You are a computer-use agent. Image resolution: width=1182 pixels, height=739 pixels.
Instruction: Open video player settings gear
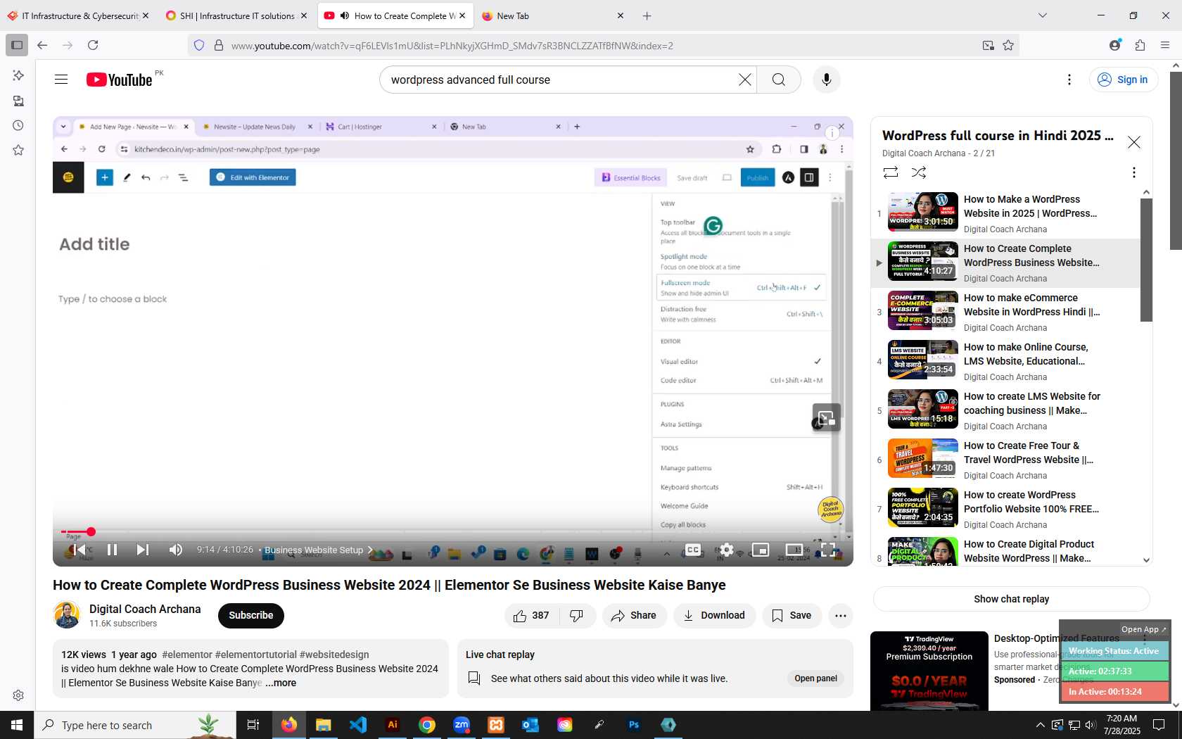(727, 550)
